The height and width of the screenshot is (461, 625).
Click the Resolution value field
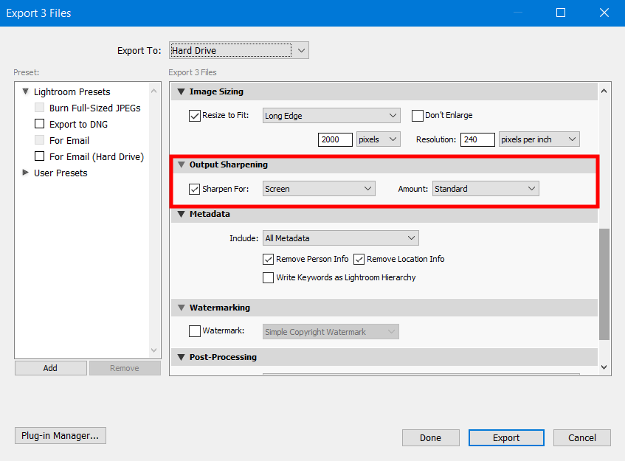point(477,139)
